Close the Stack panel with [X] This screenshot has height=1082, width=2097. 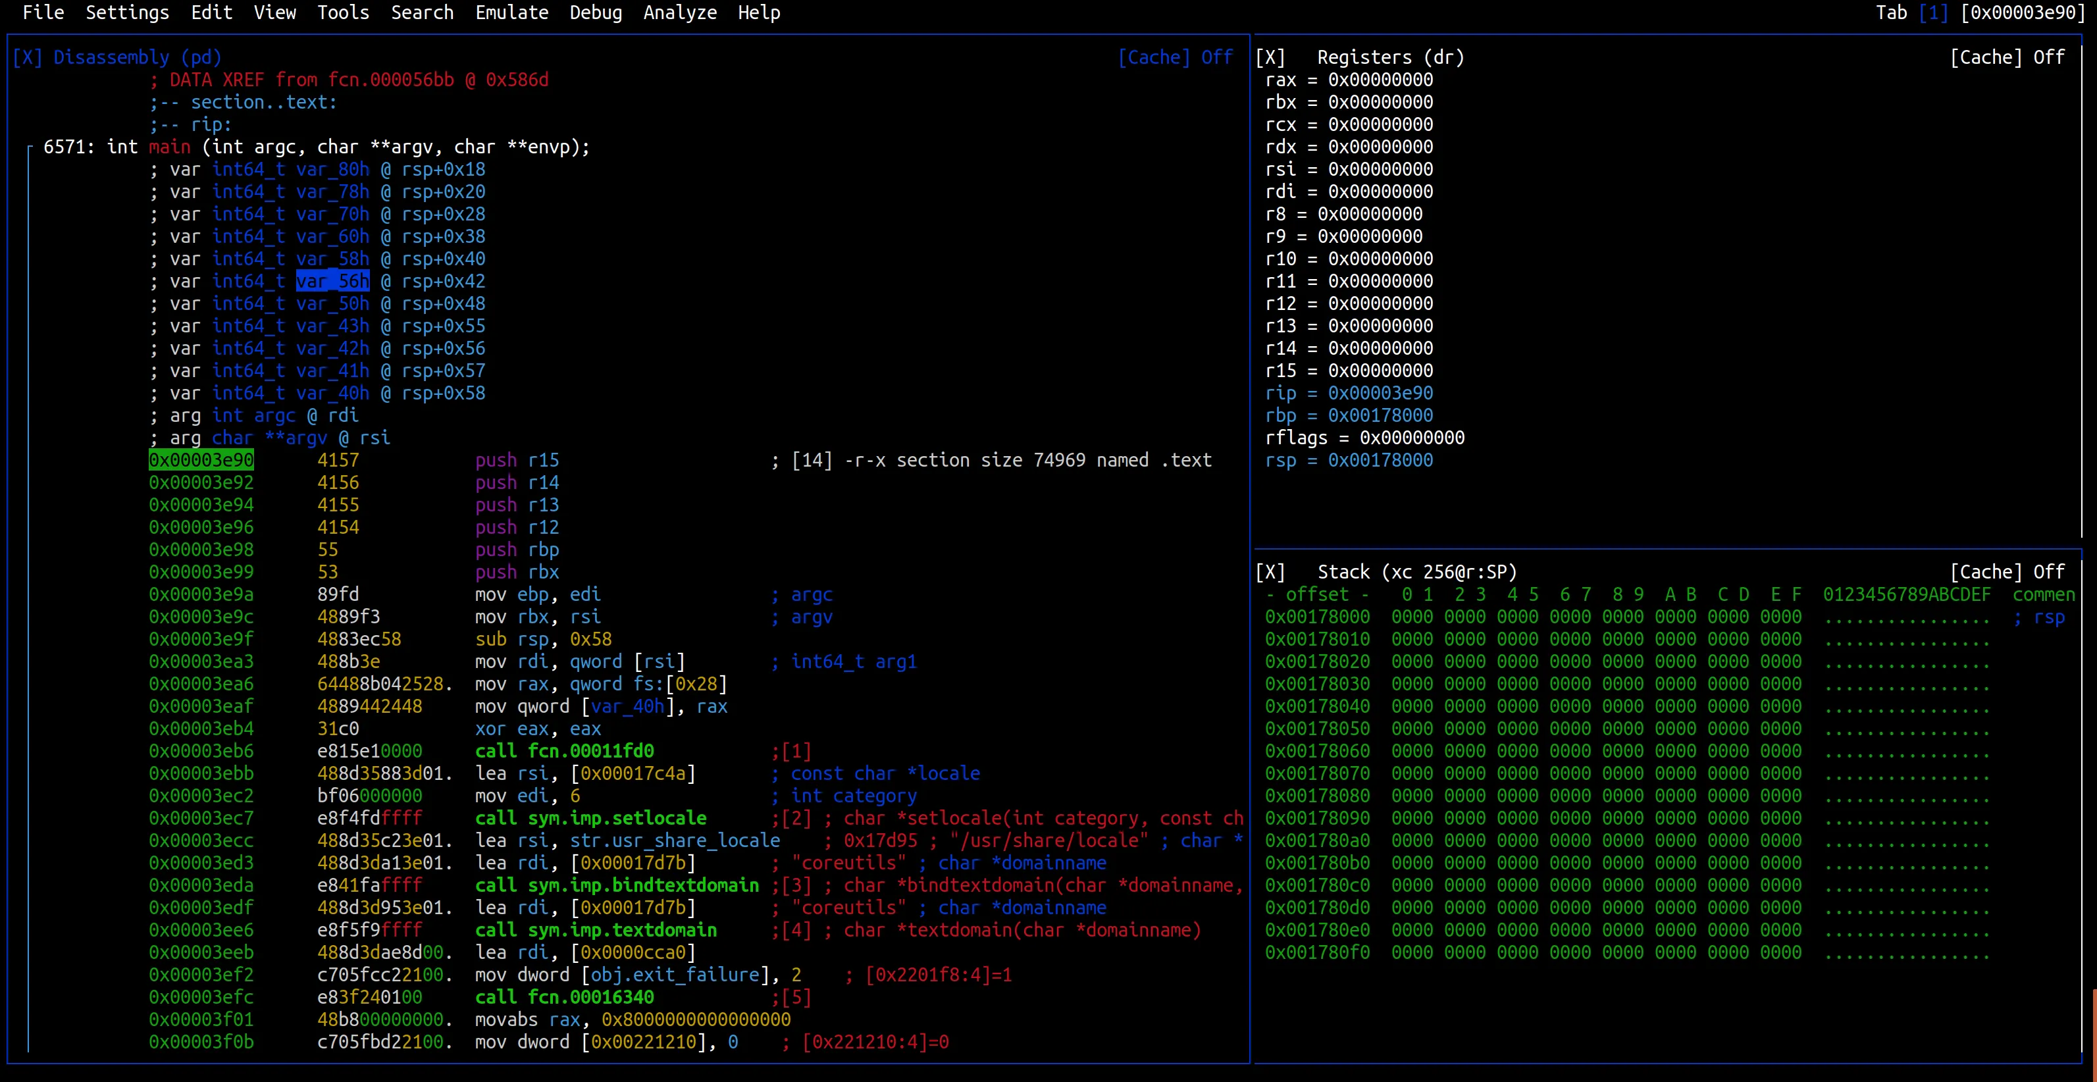[x=1270, y=571]
